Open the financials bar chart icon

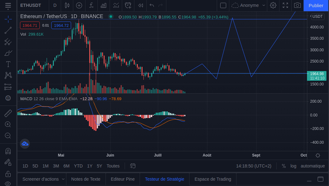(x=103, y=6)
